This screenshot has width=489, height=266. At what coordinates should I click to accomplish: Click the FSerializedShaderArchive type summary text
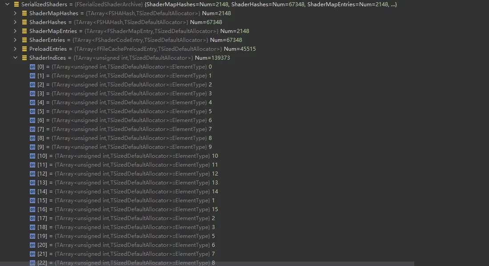(109, 4)
